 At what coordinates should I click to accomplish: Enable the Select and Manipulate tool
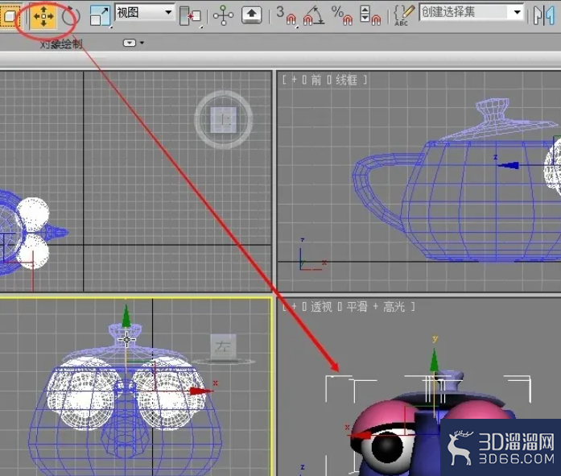(223, 15)
